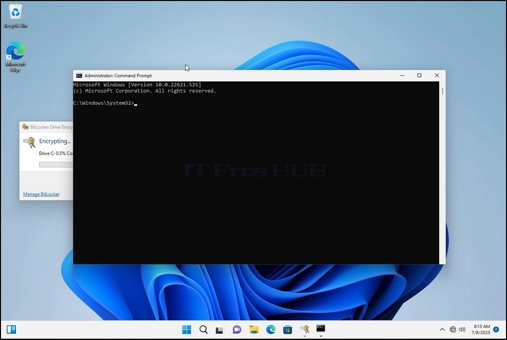Show hidden system tray icons
Image resolution: width=507 pixels, height=340 pixels.
click(x=442, y=330)
